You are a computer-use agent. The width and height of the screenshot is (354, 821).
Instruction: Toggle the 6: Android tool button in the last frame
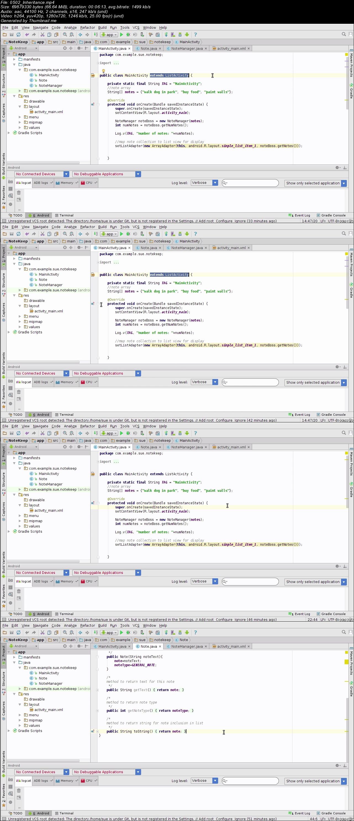click(x=39, y=813)
